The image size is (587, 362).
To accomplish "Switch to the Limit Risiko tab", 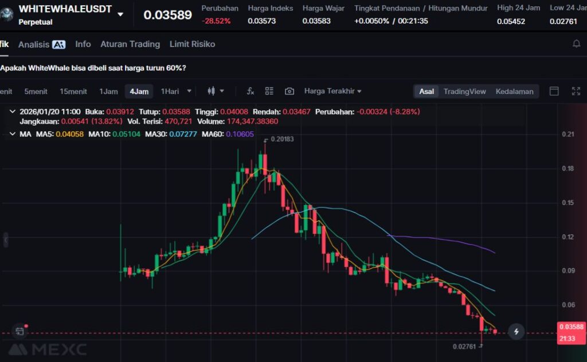I will [x=192, y=44].
